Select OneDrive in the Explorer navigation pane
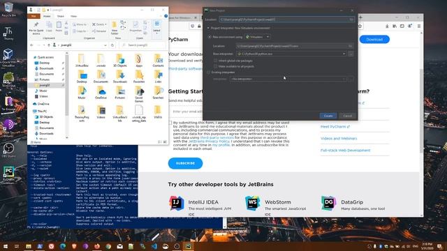The width and height of the screenshot is (447, 251). [x=43, y=104]
